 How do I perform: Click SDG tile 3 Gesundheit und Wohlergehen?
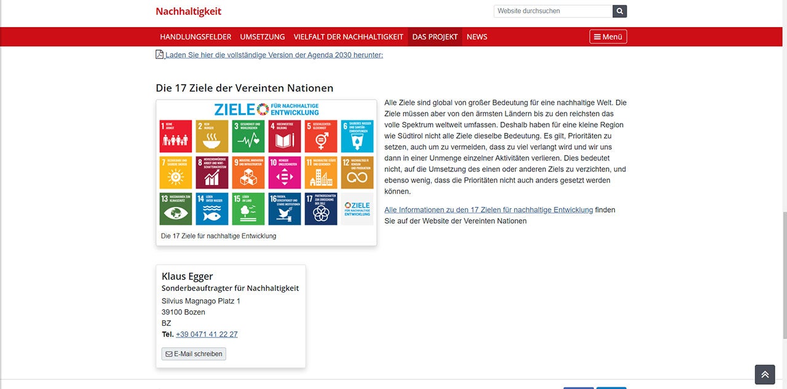point(248,136)
